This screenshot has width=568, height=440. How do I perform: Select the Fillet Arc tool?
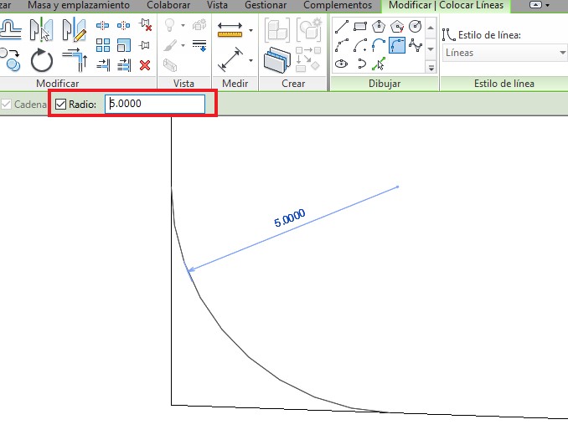(x=397, y=45)
